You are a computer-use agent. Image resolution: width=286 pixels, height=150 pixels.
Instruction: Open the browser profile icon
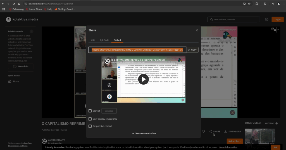[x=278, y=4]
